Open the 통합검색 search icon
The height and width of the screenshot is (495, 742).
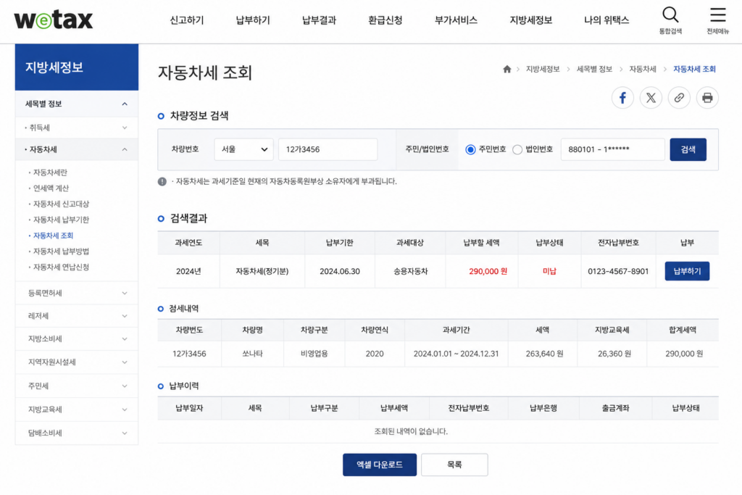point(670,20)
